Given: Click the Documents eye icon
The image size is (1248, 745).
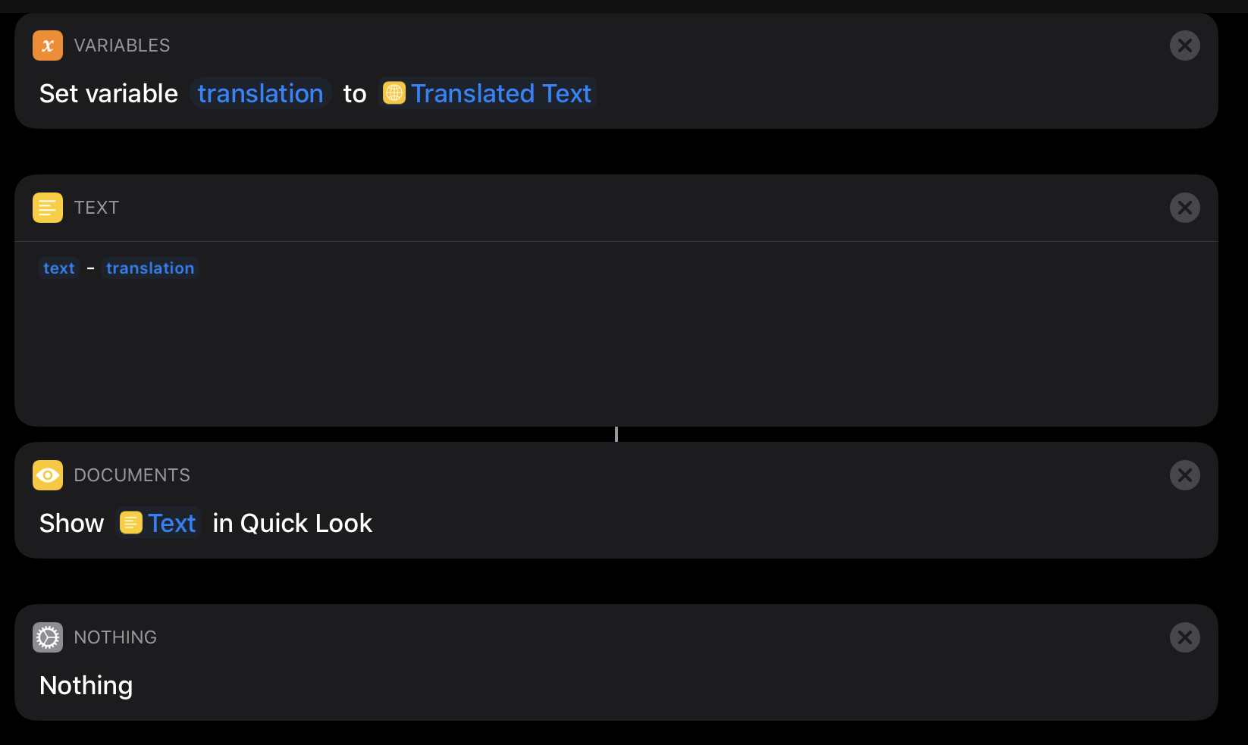Looking at the screenshot, I should tap(48, 475).
